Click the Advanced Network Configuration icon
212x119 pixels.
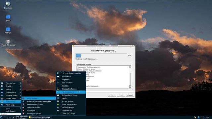tap(24, 101)
